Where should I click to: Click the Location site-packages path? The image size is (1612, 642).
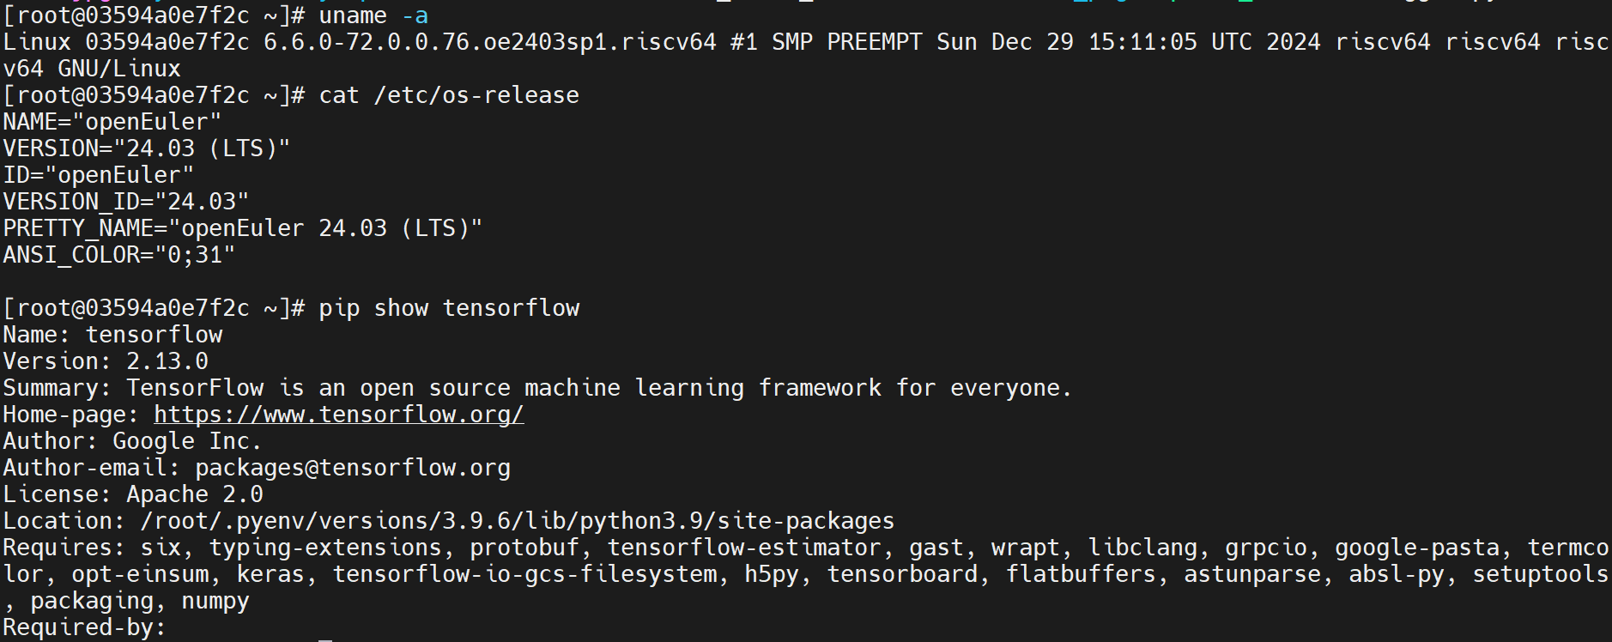pyautogui.click(x=518, y=521)
